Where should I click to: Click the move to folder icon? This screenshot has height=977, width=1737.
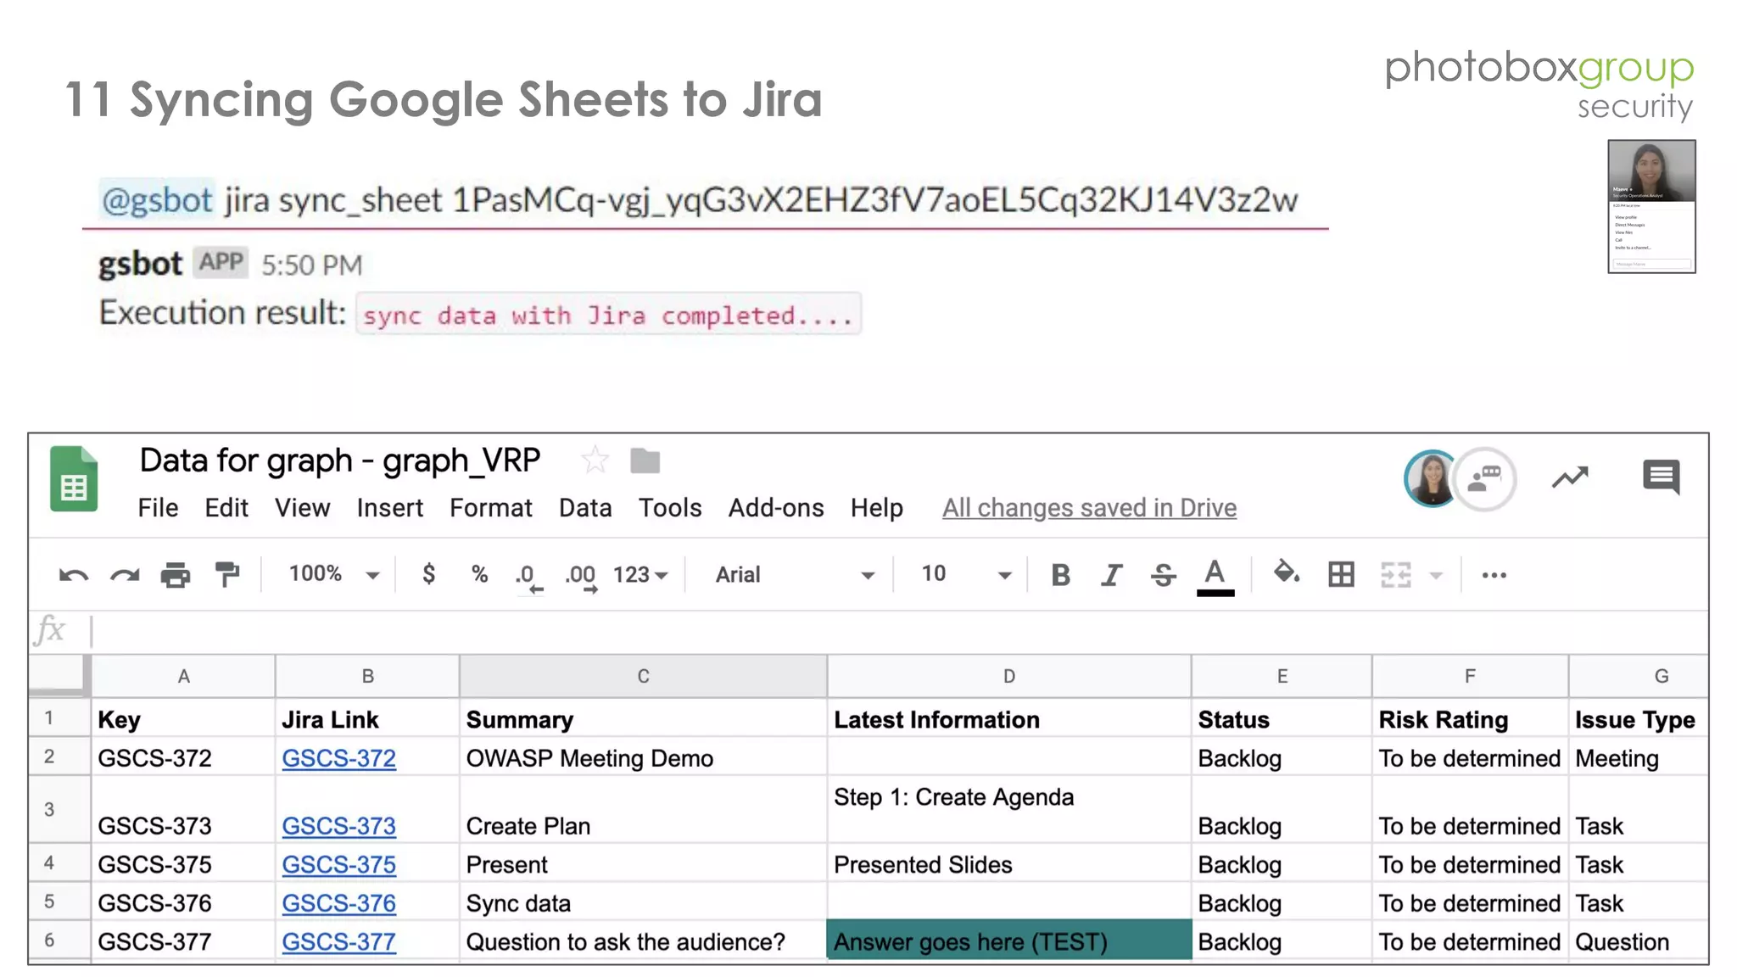click(645, 461)
